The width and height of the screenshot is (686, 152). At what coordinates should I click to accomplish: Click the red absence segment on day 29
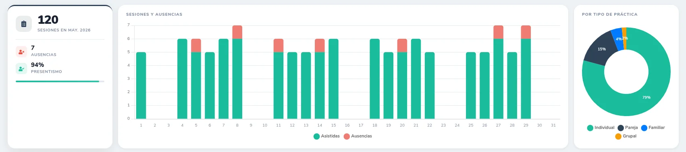pos(526,32)
